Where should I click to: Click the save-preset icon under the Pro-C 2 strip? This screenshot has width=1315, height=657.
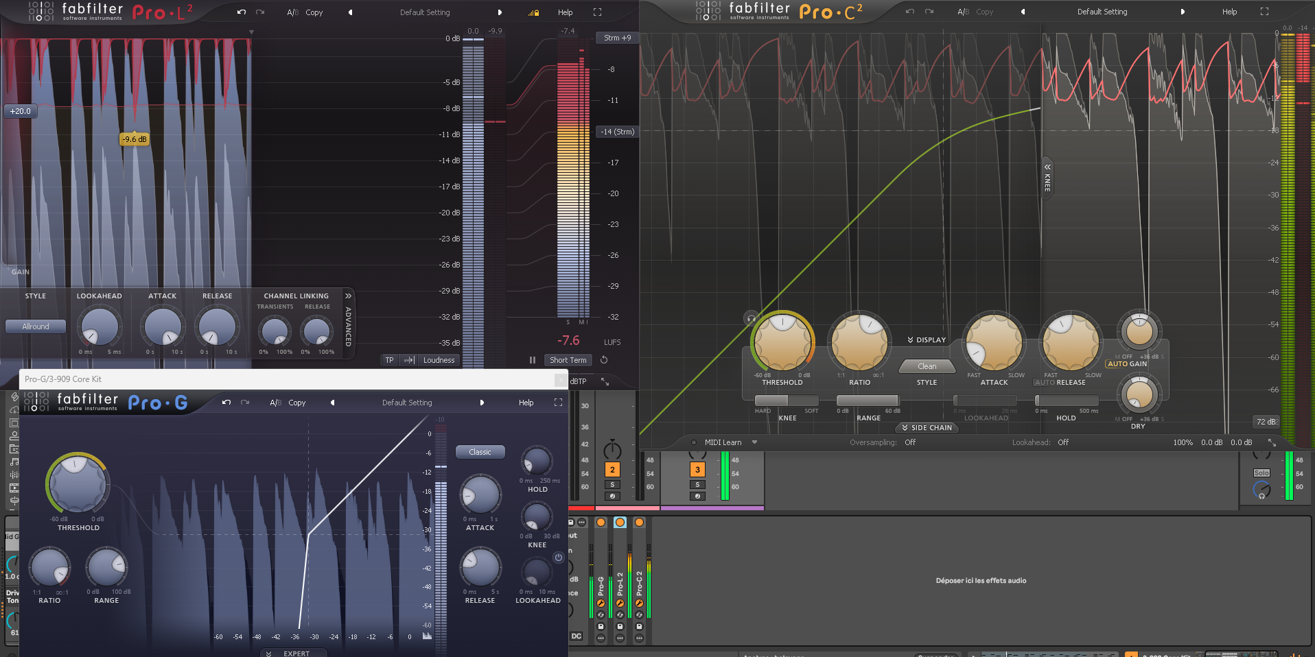pyautogui.click(x=639, y=626)
